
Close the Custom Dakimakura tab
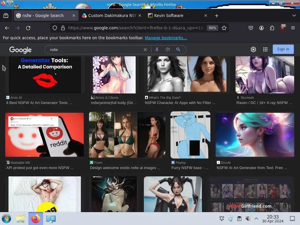pos(140,16)
